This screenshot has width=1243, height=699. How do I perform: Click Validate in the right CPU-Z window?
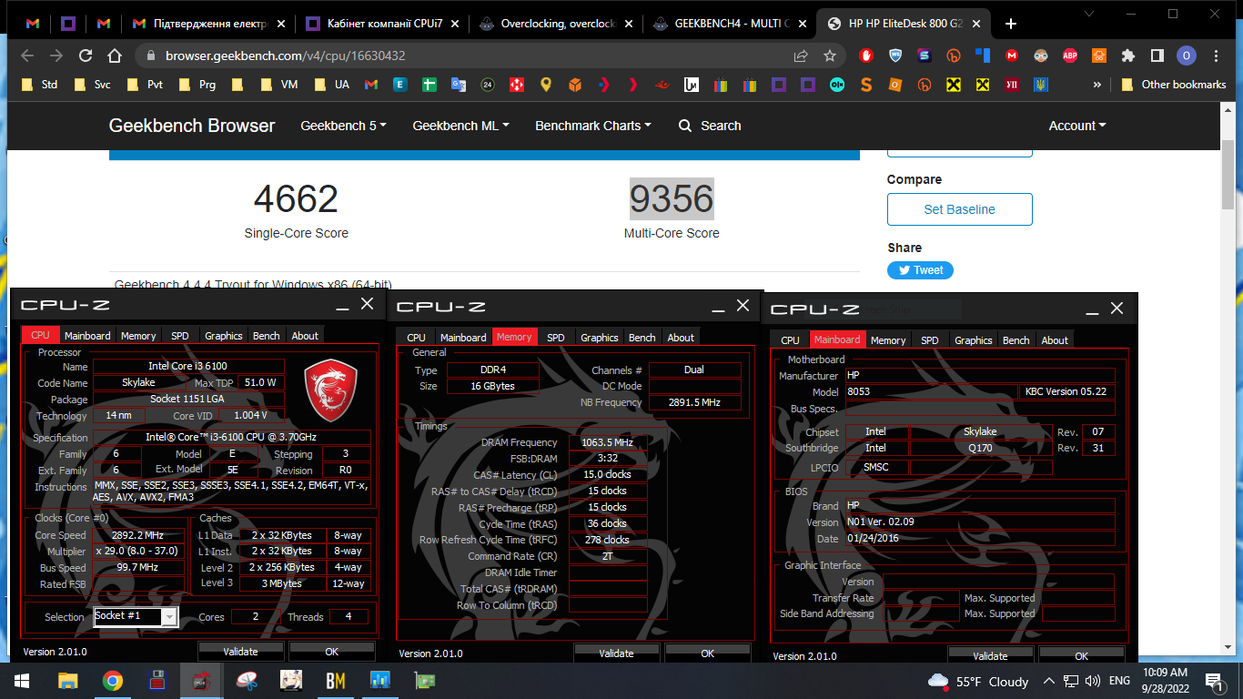pos(990,656)
